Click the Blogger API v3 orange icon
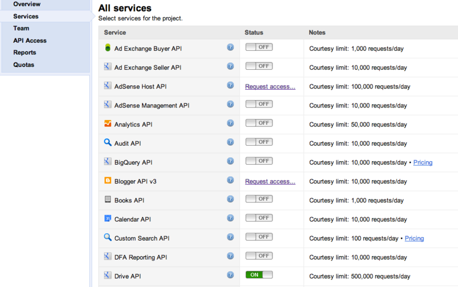Viewport: 458px width, 287px height. [107, 181]
